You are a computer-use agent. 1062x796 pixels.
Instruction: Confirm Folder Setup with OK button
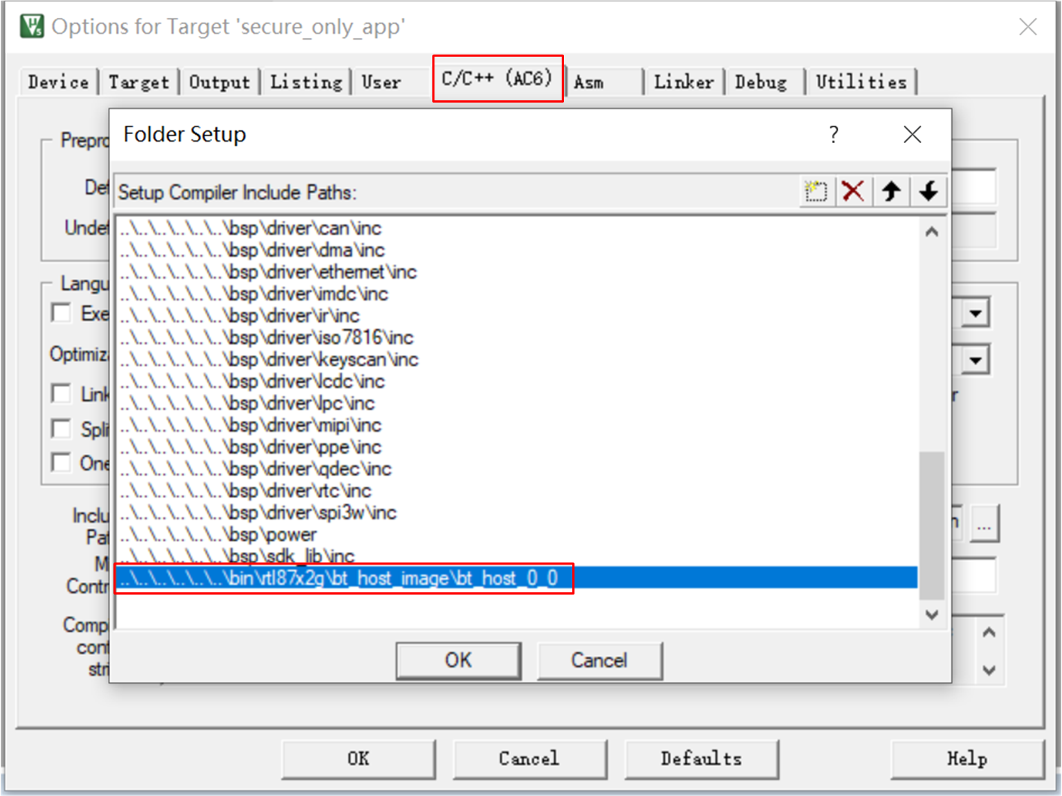[x=458, y=660]
